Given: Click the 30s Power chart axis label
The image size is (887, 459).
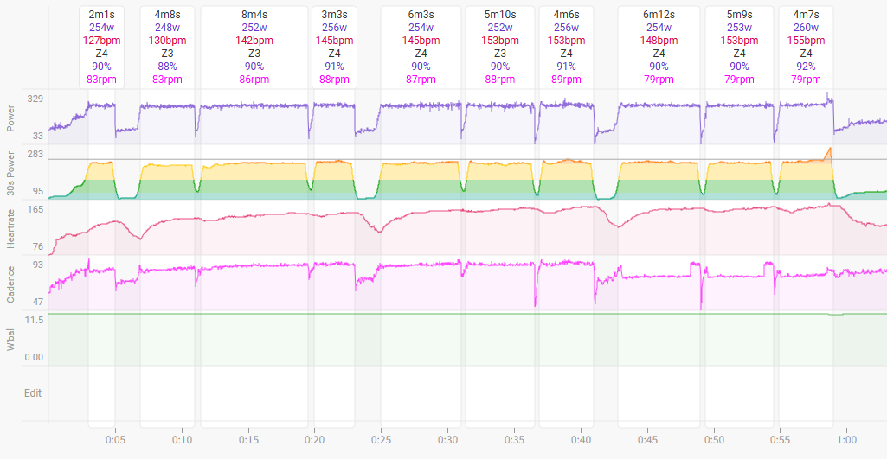Looking at the screenshot, I should [x=10, y=175].
